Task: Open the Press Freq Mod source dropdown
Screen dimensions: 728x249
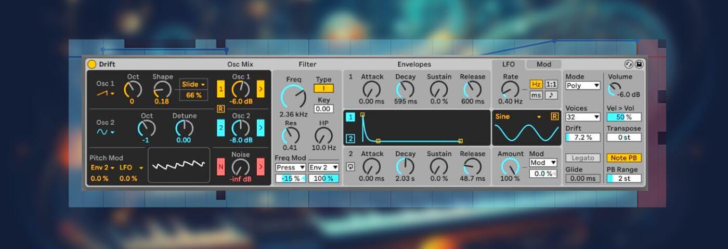Action: click(x=291, y=167)
